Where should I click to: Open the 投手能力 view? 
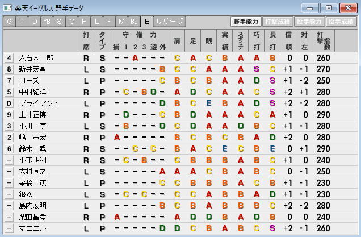[309, 21]
